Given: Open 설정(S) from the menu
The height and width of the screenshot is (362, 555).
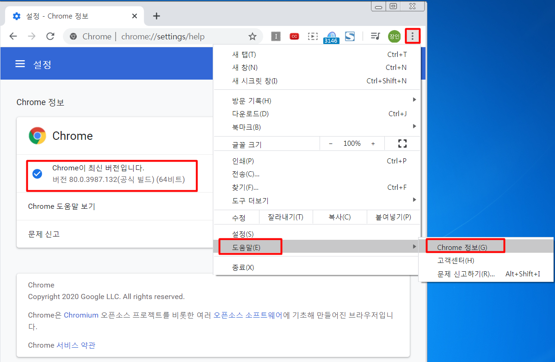Looking at the screenshot, I should (x=317, y=234).
